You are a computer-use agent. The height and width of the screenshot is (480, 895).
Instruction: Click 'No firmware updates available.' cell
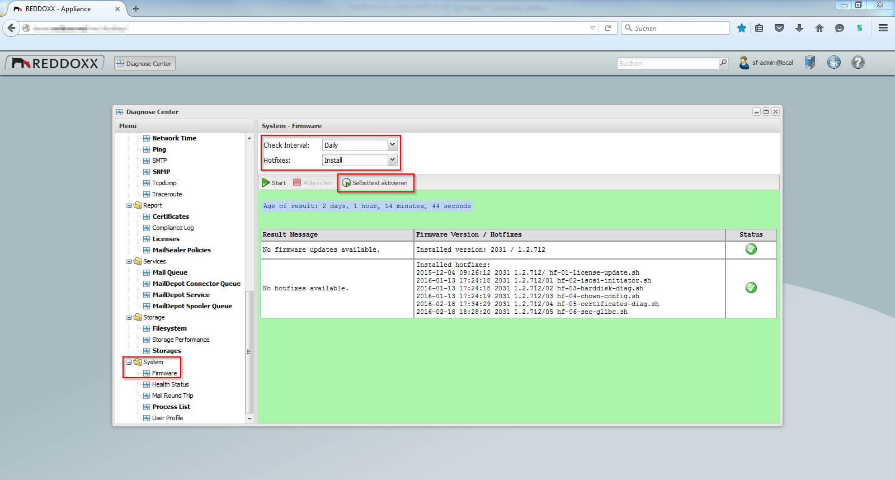click(x=337, y=250)
